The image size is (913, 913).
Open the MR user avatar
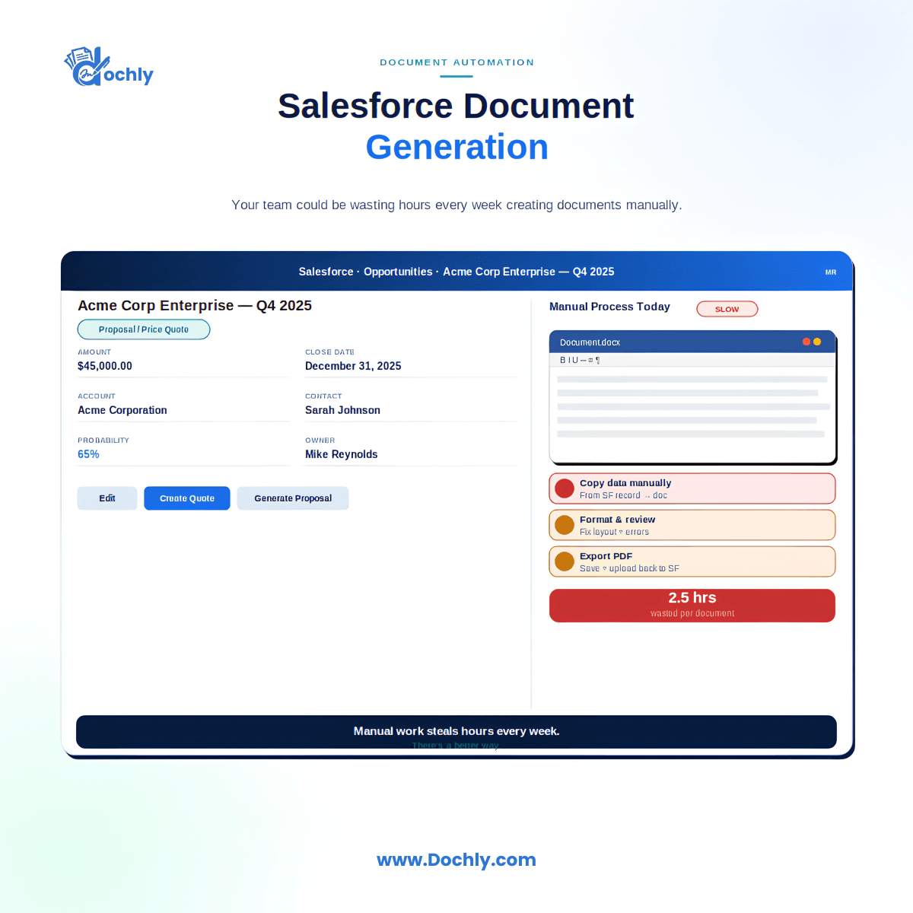point(831,272)
